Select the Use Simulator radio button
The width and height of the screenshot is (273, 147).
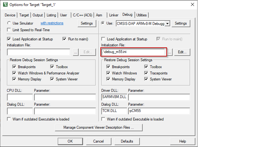pos(9,23)
